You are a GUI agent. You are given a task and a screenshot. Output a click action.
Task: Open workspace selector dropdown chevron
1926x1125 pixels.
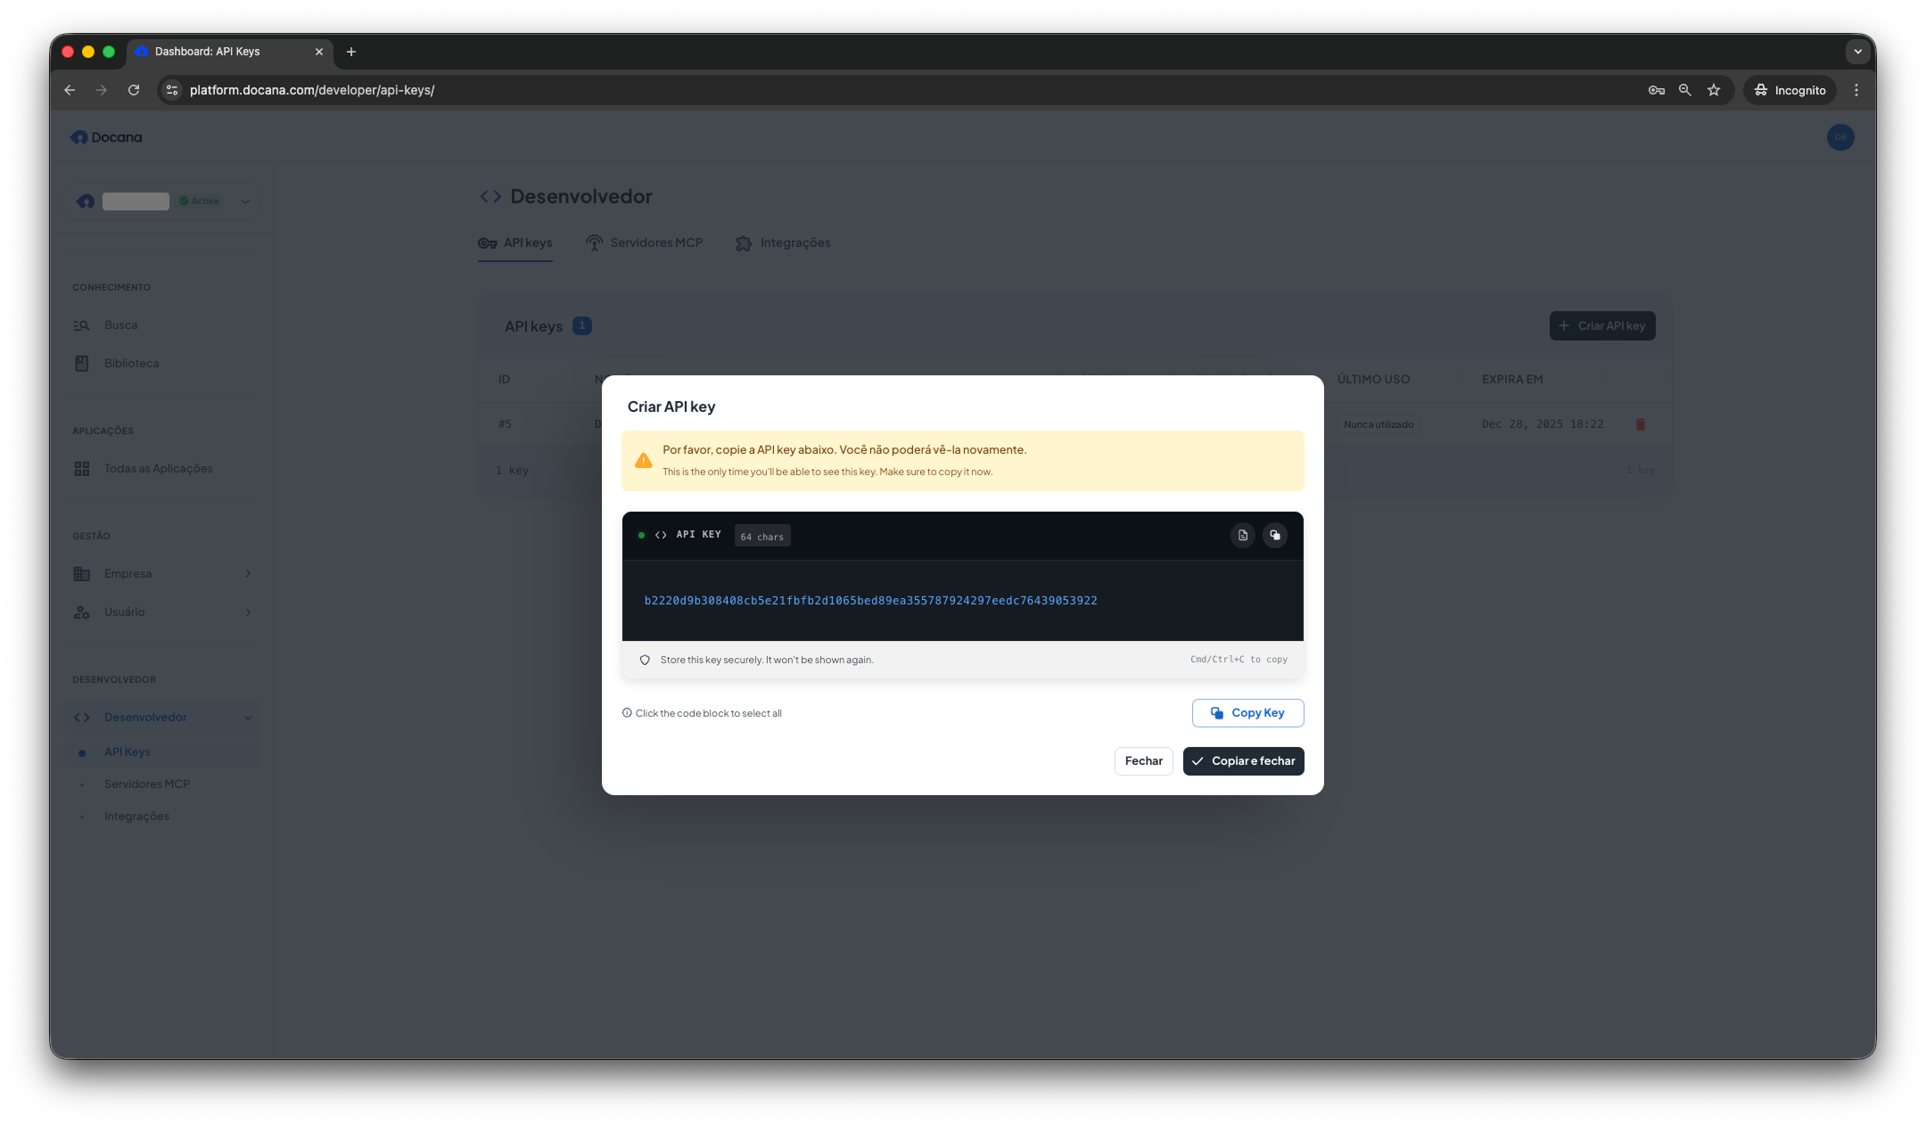click(245, 201)
